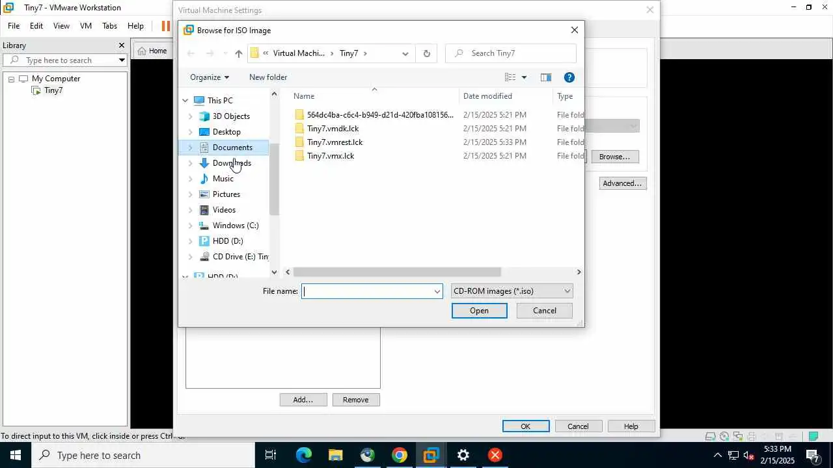Click OK in Virtual Machine Settings
Viewport: 833px width, 468px height.
[x=526, y=426]
